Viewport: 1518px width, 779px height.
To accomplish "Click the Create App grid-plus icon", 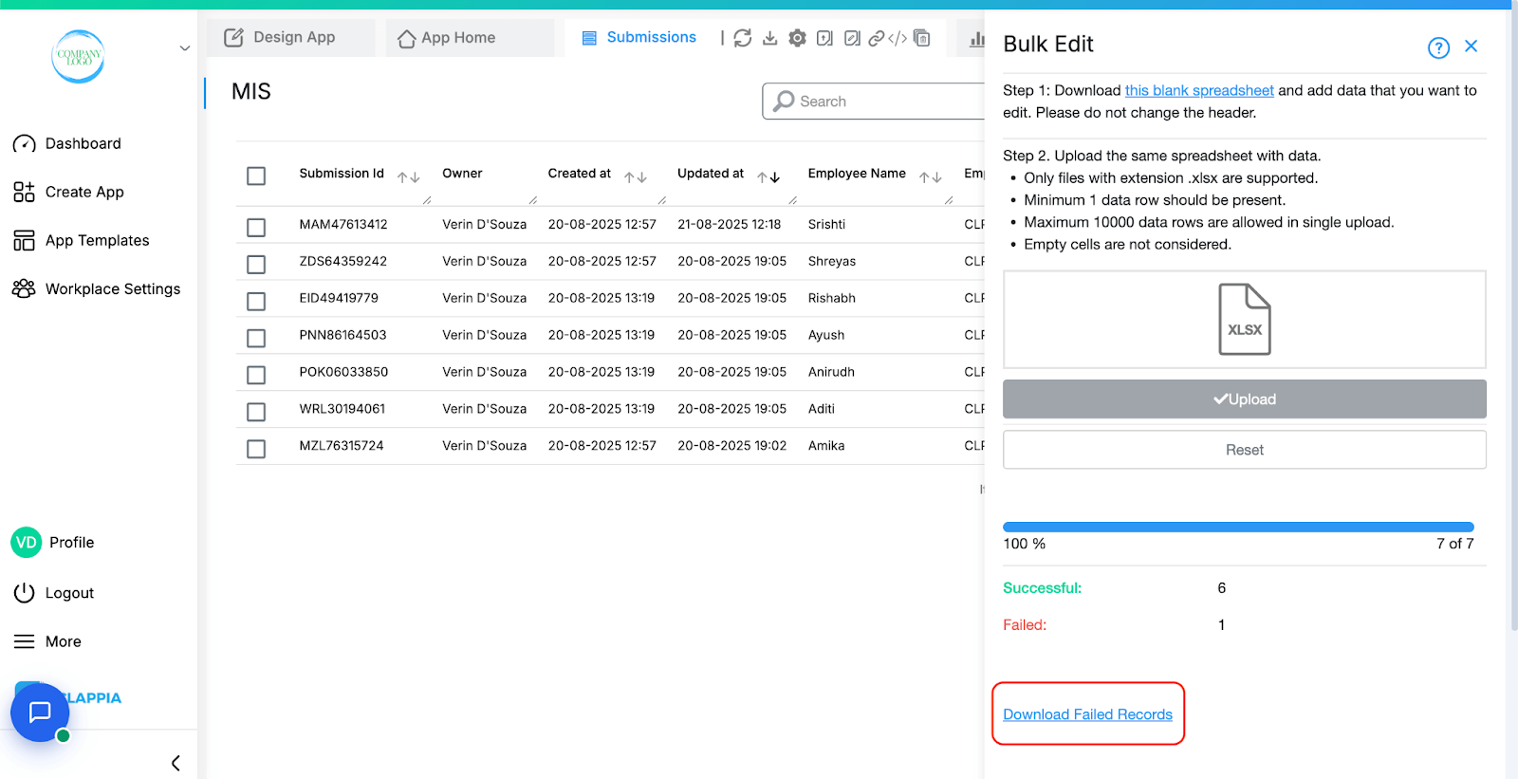I will point(24,192).
